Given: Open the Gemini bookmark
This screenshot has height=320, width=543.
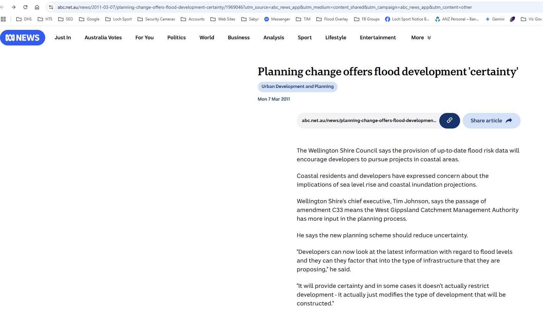Looking at the screenshot, I should pos(495,19).
